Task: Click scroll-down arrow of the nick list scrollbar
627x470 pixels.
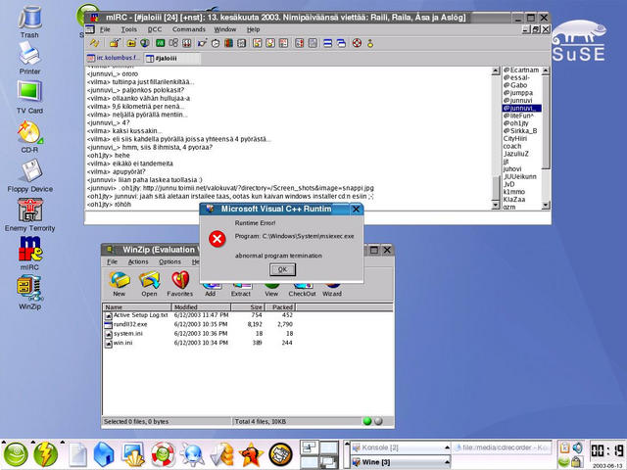Action: (x=546, y=206)
